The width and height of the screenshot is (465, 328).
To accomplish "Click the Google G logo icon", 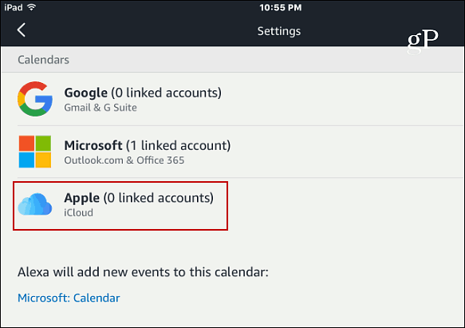I will [x=35, y=99].
